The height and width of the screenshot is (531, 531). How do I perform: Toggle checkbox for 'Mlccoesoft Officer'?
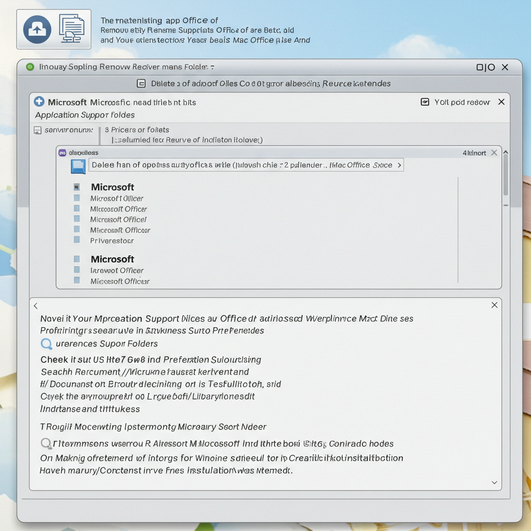tap(77, 208)
